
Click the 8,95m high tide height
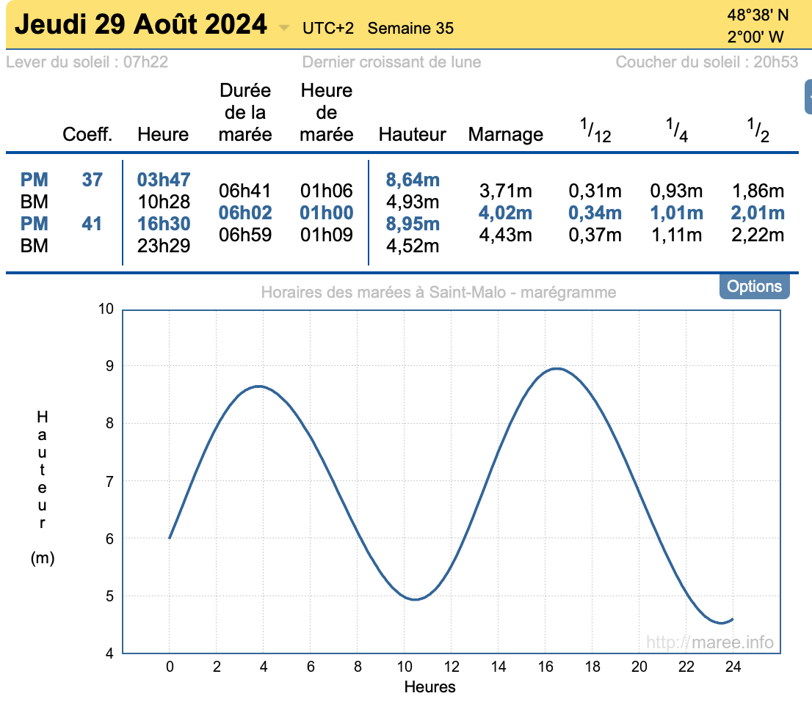point(413,224)
